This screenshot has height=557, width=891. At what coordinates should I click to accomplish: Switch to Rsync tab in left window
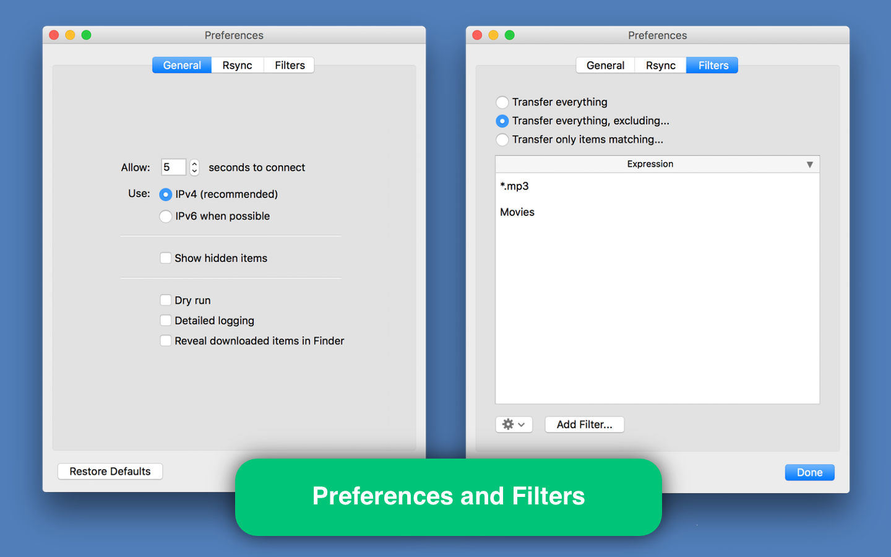click(238, 65)
